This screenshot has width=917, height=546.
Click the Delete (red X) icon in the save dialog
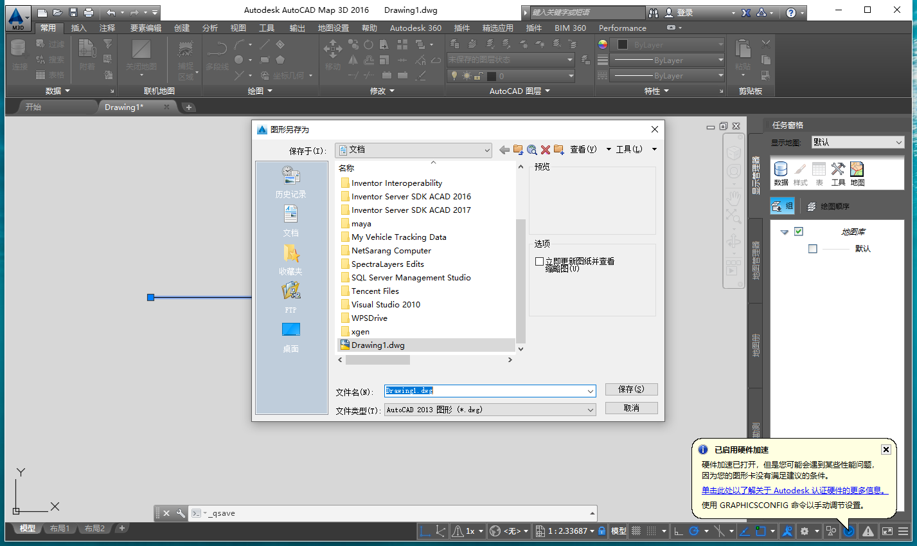click(546, 149)
